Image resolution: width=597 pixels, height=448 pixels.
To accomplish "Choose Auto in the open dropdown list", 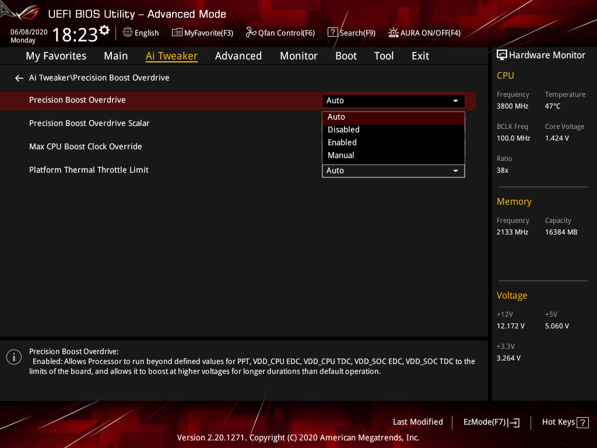I will pyautogui.click(x=394, y=117).
